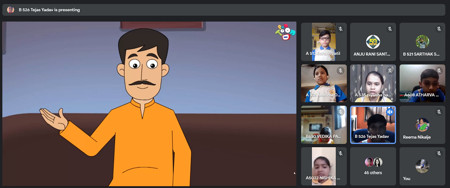The height and width of the screenshot is (188, 450).
Task: Click muted mic icon on VEDIKA tile
Action: pos(341,112)
